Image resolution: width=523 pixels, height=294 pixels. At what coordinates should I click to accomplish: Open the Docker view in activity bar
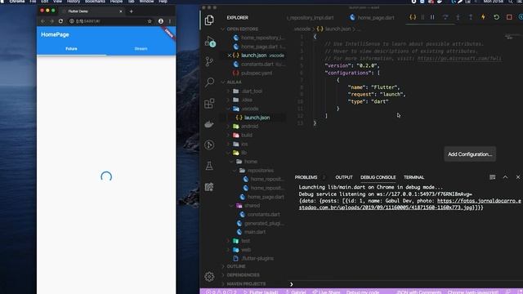pyautogui.click(x=209, y=124)
